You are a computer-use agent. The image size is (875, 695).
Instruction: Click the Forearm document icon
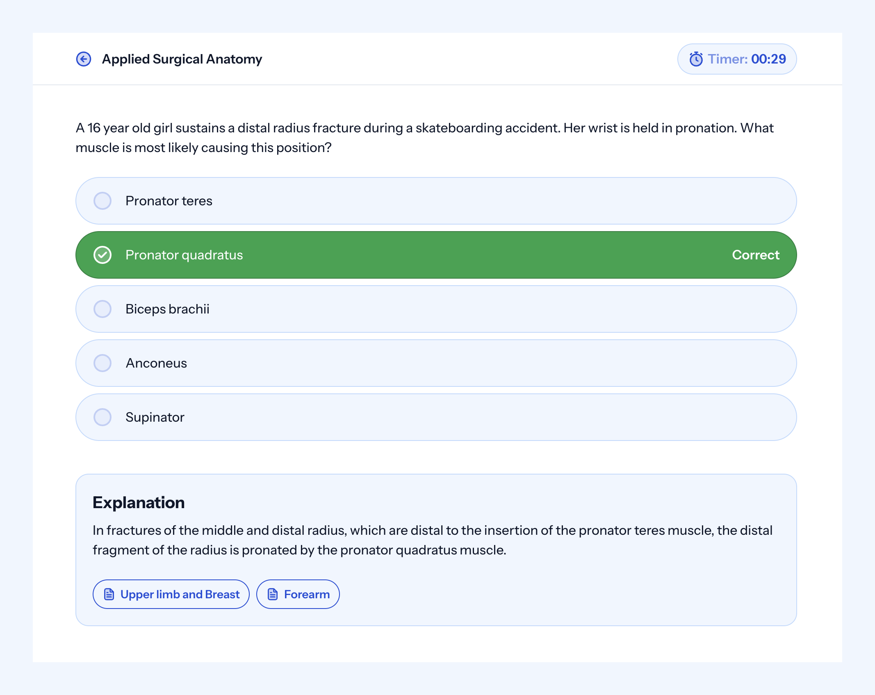(273, 594)
